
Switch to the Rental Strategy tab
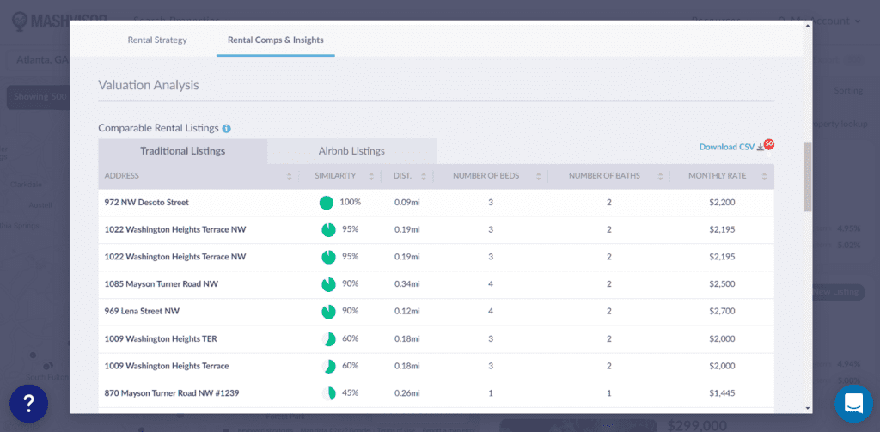tap(157, 40)
